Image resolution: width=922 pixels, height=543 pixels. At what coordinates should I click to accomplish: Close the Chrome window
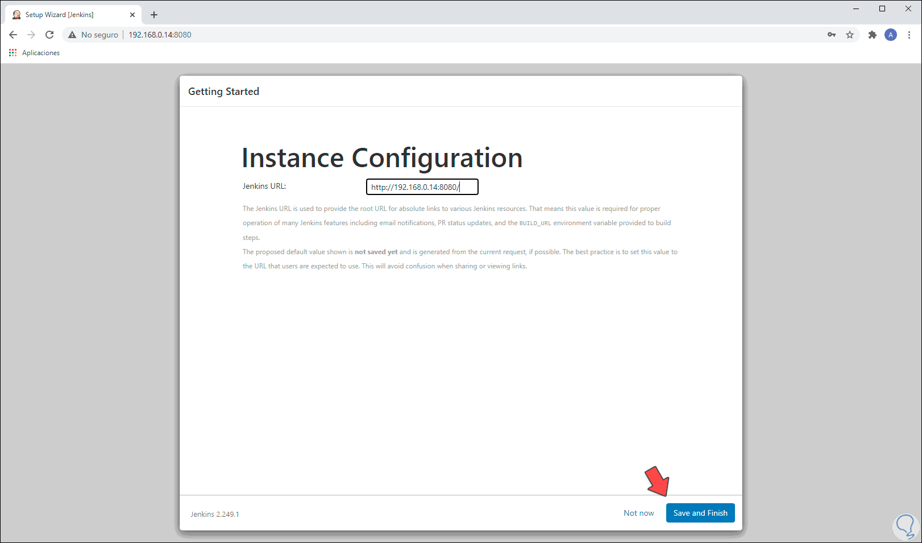tap(908, 9)
